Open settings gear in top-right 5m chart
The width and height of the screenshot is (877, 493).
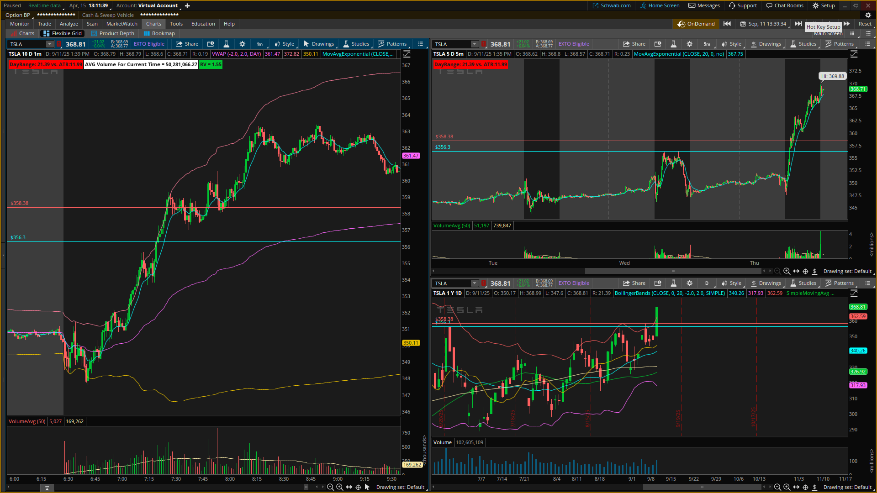tap(690, 44)
